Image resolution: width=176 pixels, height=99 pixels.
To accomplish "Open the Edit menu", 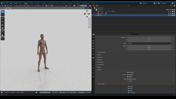I will [7, 3].
